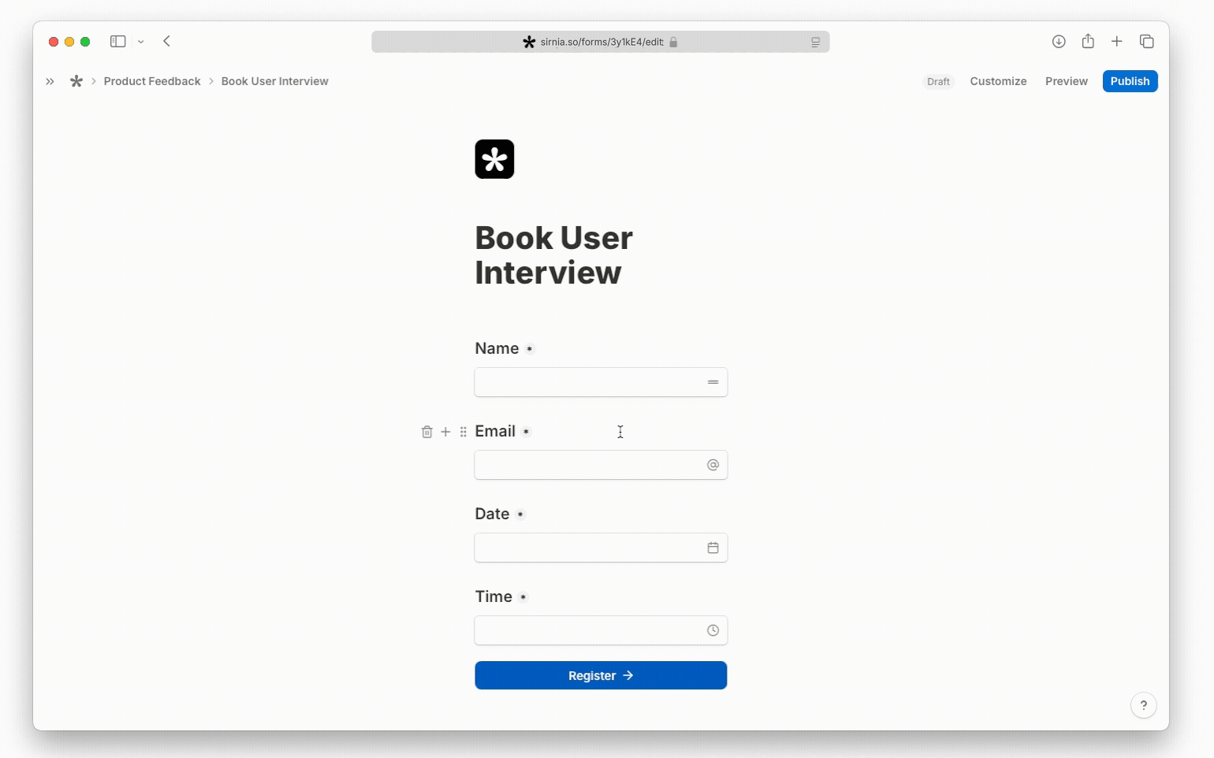
Task: Click the black asterisk form logo
Action: 494,159
